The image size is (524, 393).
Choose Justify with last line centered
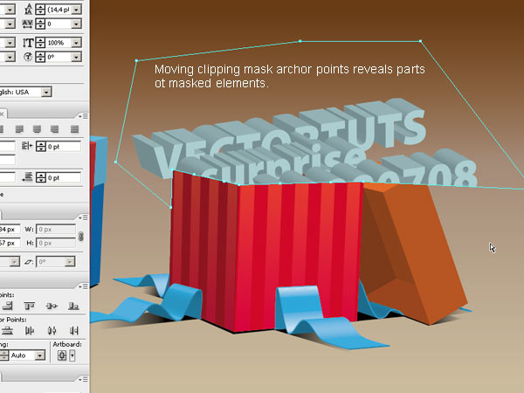coord(37,129)
